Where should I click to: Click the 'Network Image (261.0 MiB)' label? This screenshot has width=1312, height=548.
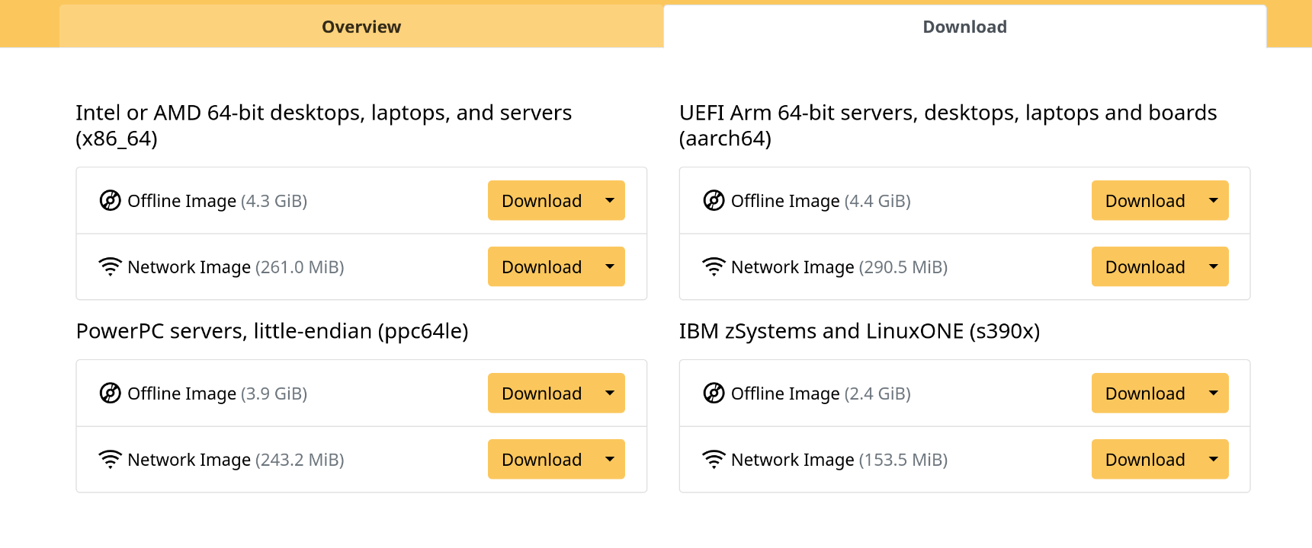236,267
